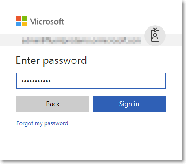Click the blue square of Microsoft logo
186x164 pixels.
coord(19,24)
